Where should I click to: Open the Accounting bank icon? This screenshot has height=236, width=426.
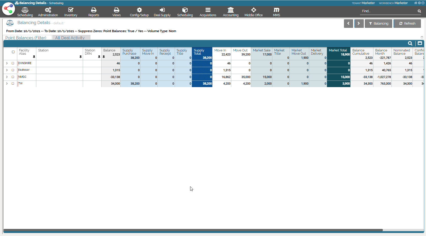(231, 10)
